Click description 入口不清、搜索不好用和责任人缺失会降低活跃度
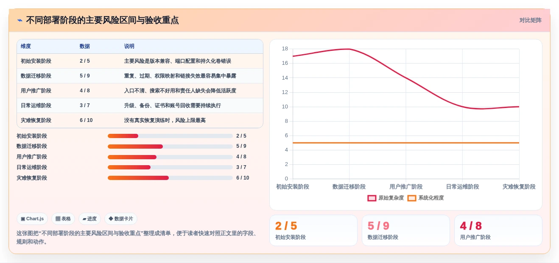Viewport: 559px width, 263px height. [180, 91]
